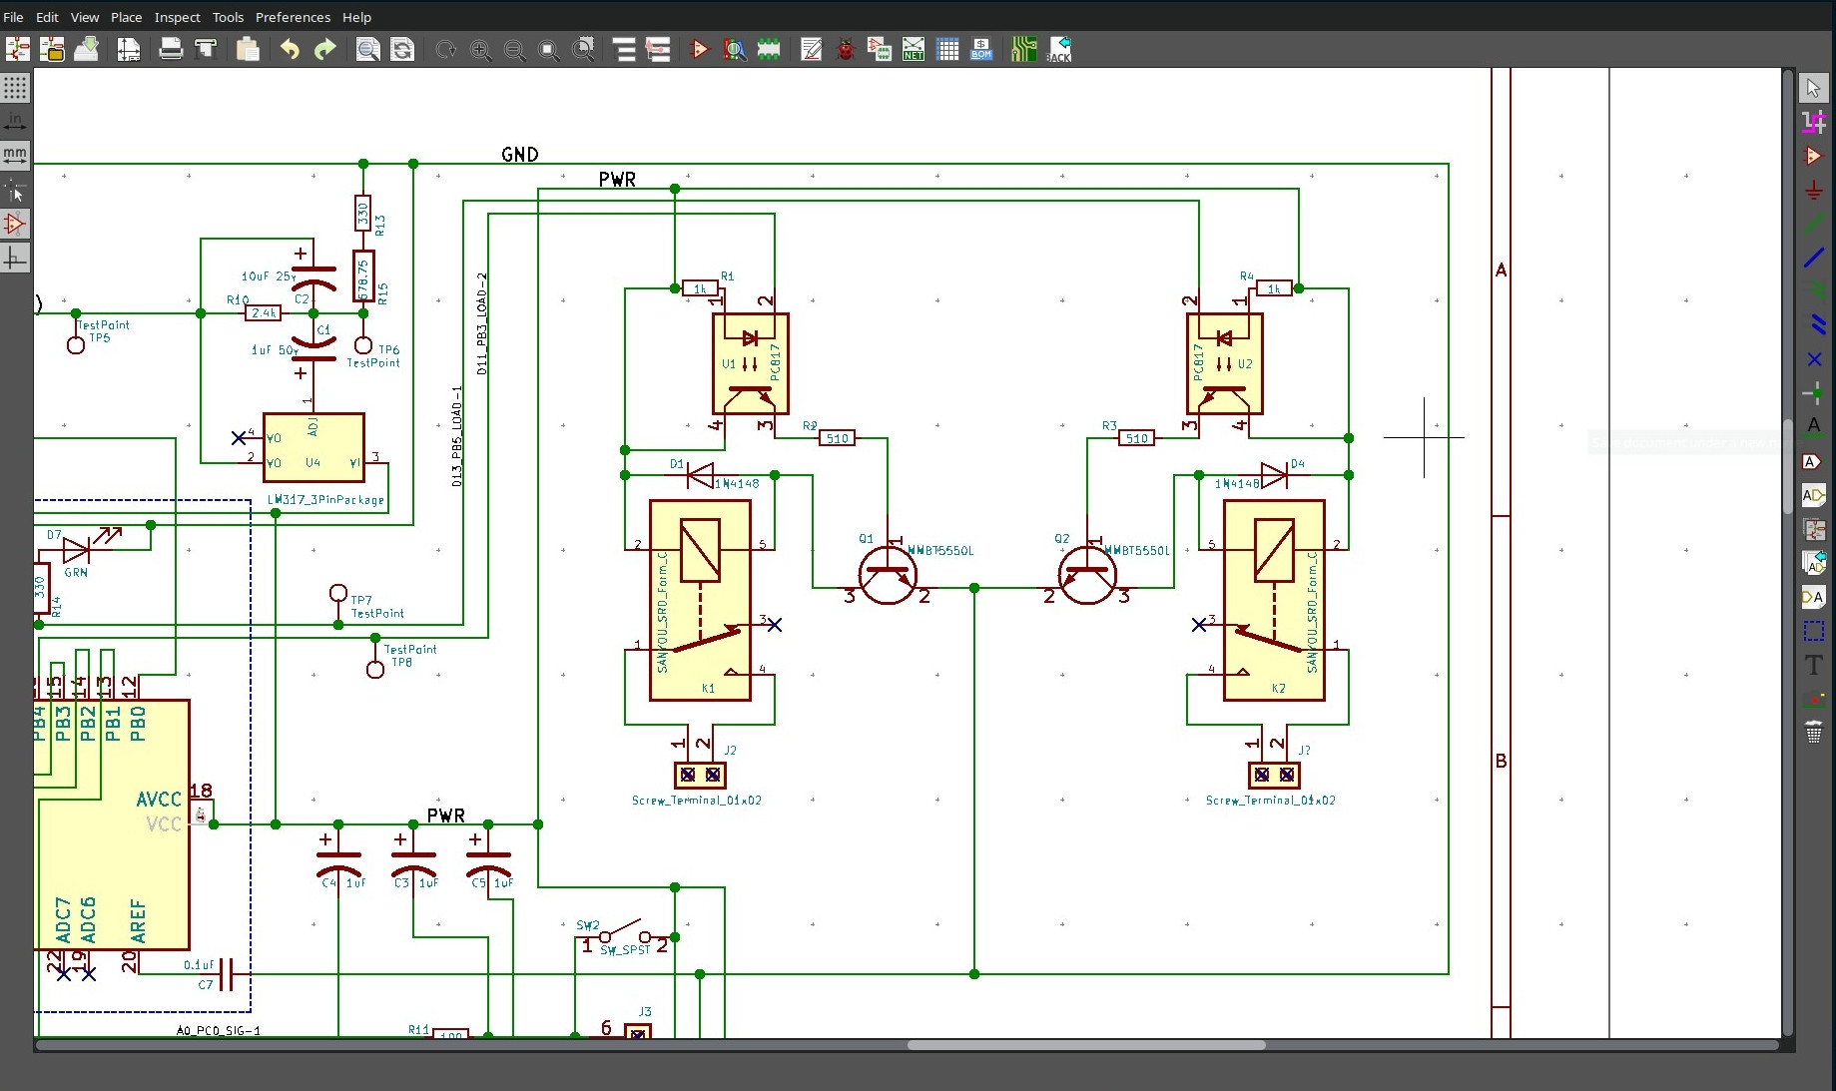Zoom out of the schematic
The width and height of the screenshot is (1836, 1091).
point(514,49)
